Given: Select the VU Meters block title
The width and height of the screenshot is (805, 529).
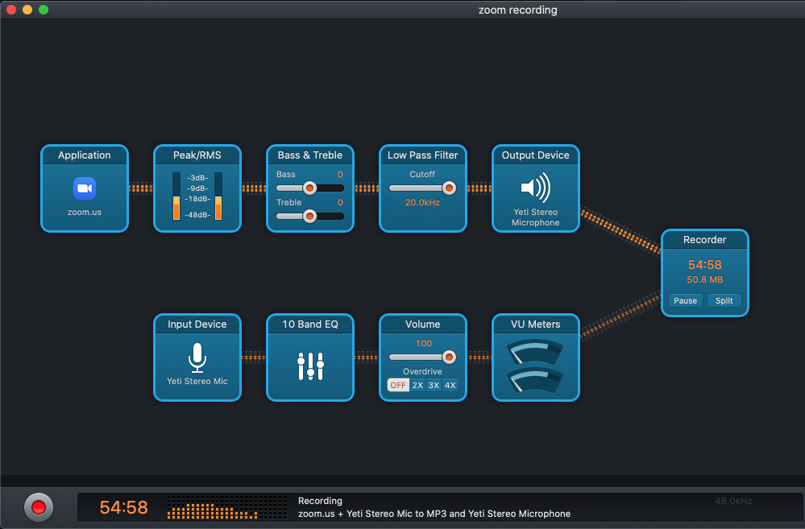Looking at the screenshot, I should click(536, 324).
